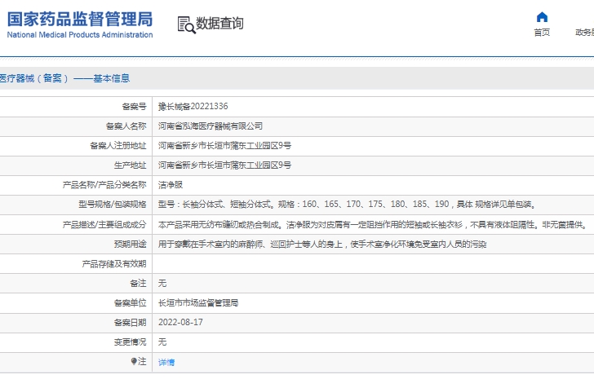Click the 备案单位 field label

tap(131, 303)
